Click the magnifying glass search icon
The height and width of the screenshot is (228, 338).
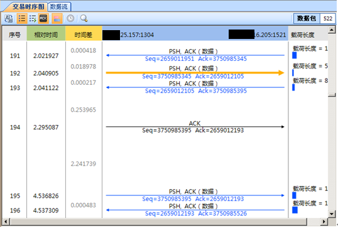tap(84, 19)
